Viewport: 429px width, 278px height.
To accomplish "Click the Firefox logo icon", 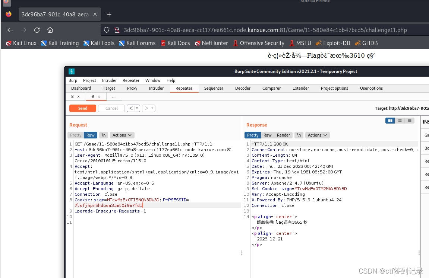I will pos(9,14).
